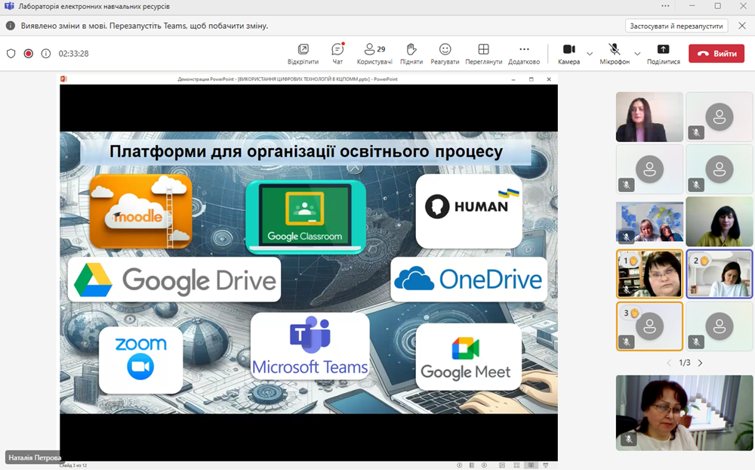This screenshot has height=470, width=755.
Task: Open the see-all-slides grid view
Action: pyautogui.click(x=516, y=466)
